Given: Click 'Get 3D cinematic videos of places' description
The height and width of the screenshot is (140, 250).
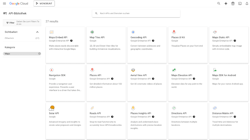Looking at the screenshot, I should (146, 84).
